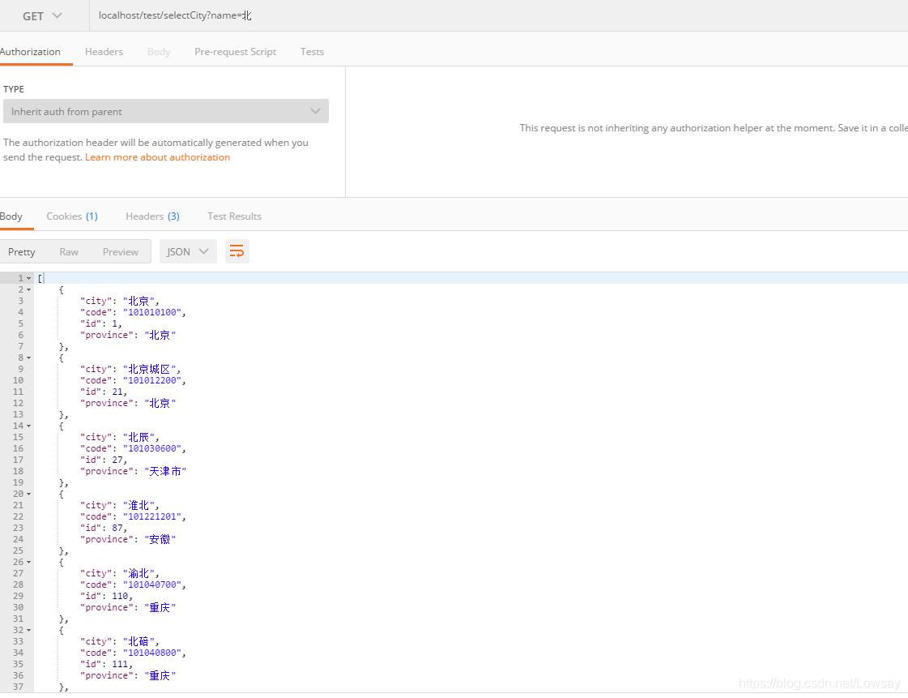Click the TYPE label in Authorization
The image size is (908, 698).
pos(14,89)
